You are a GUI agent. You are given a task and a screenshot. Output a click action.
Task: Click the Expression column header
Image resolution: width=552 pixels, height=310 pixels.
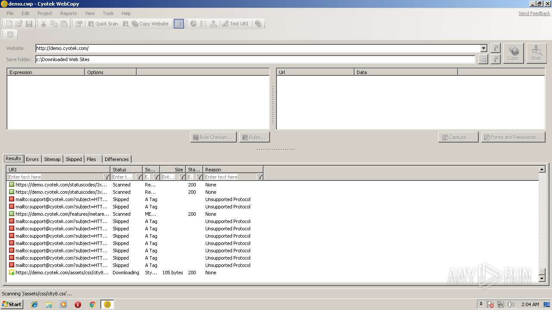46,72
